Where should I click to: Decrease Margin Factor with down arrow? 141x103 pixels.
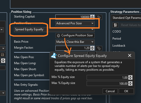click(x=92, y=49)
